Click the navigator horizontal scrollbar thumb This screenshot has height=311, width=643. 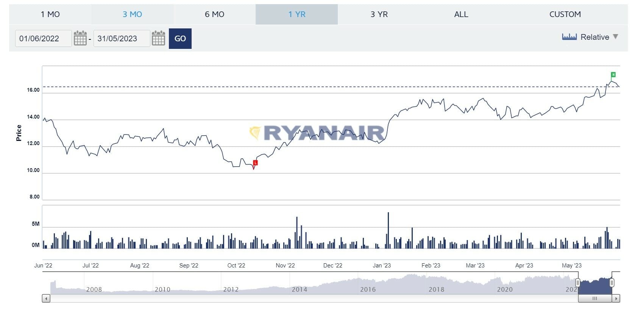point(595,298)
